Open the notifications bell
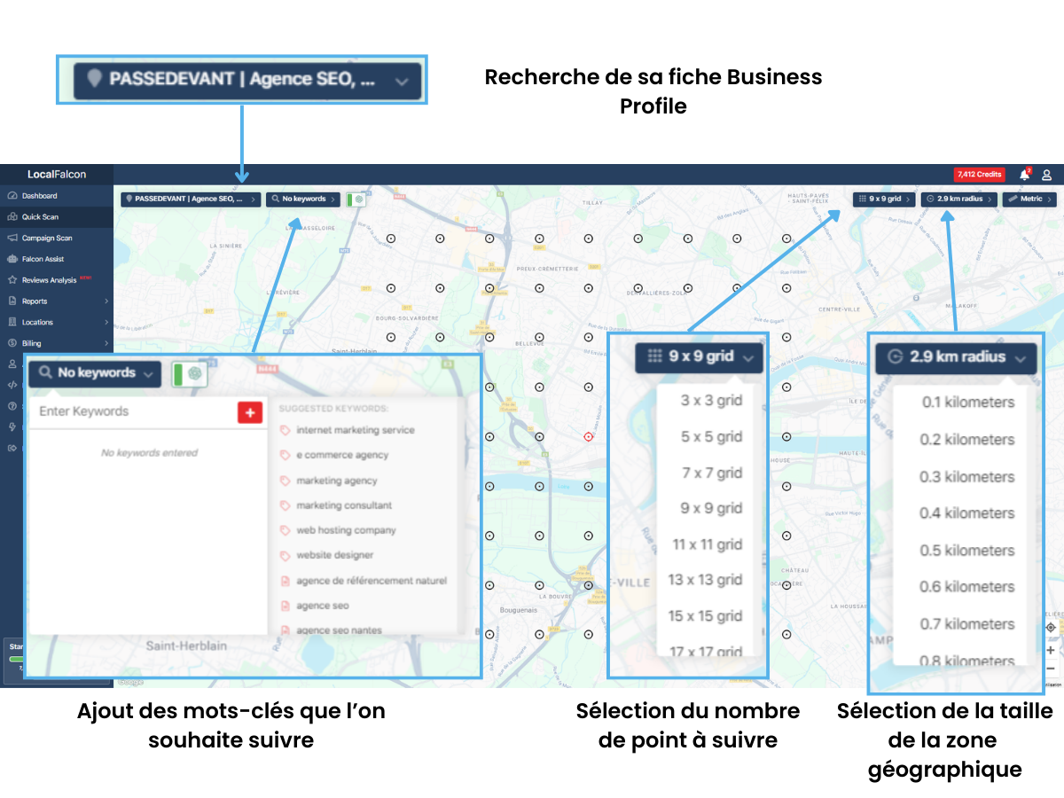 click(x=1024, y=175)
